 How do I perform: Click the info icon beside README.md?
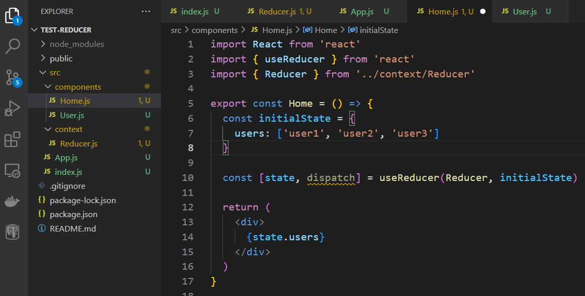pyautogui.click(x=41, y=228)
